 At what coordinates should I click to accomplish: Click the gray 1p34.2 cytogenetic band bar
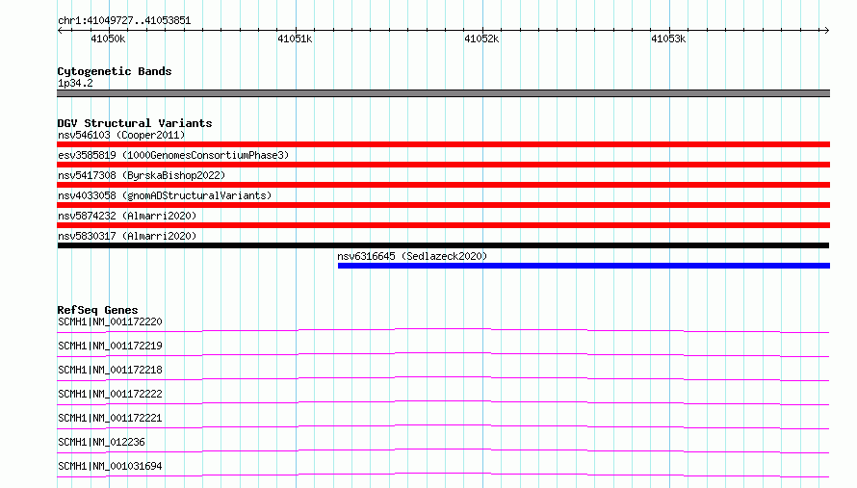[443, 93]
